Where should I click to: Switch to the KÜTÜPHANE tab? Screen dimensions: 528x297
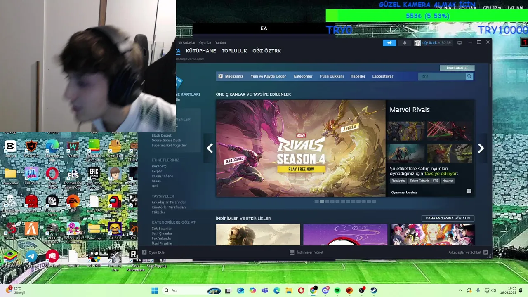pyautogui.click(x=201, y=51)
